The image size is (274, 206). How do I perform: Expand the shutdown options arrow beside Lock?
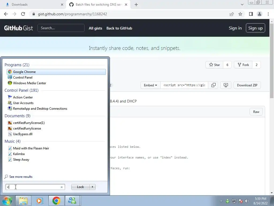[x=92, y=187]
